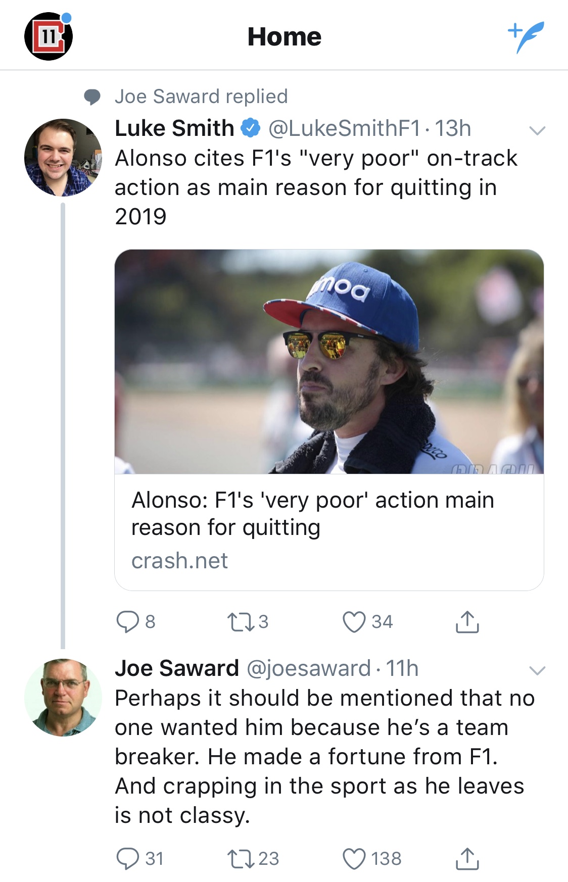Share Joe Saward's tweet

click(x=467, y=858)
